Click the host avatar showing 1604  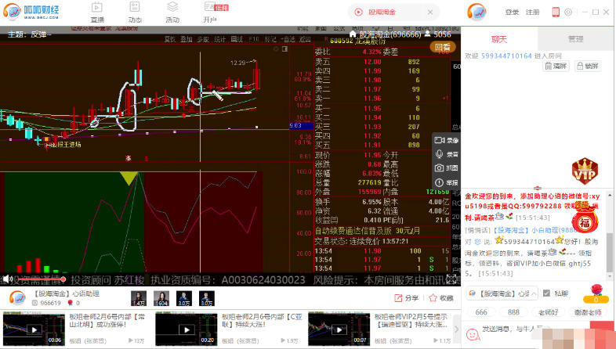pyautogui.click(x=161, y=298)
